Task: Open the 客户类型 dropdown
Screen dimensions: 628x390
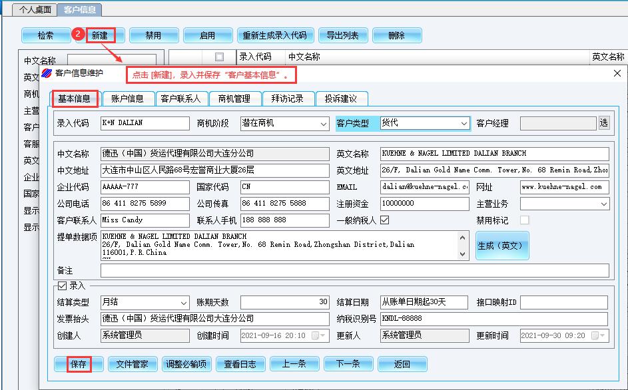Action: click(x=464, y=123)
